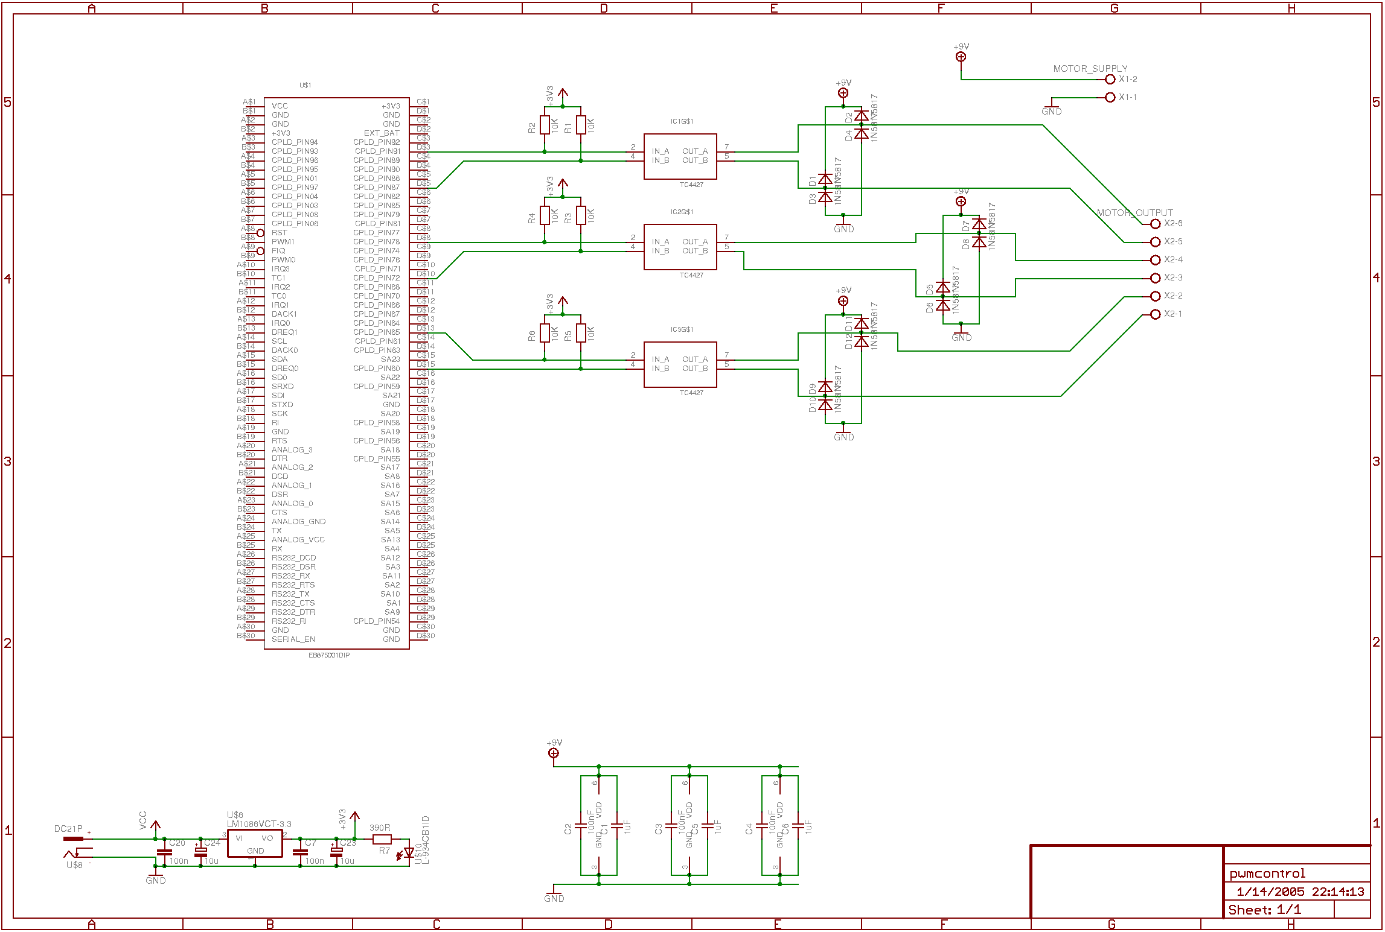Click diode D6 symbol
1385x932 pixels.
[943, 305]
